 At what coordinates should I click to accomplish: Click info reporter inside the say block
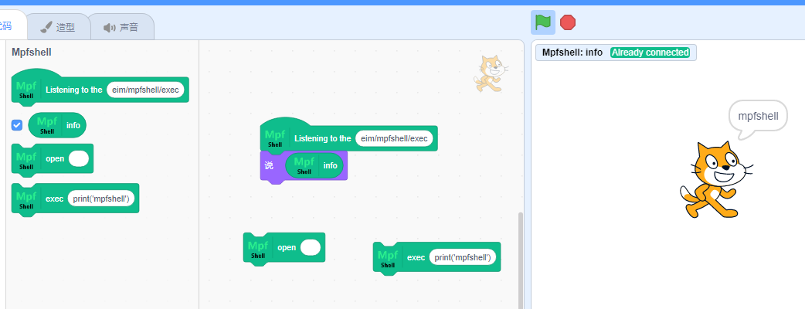coord(314,165)
